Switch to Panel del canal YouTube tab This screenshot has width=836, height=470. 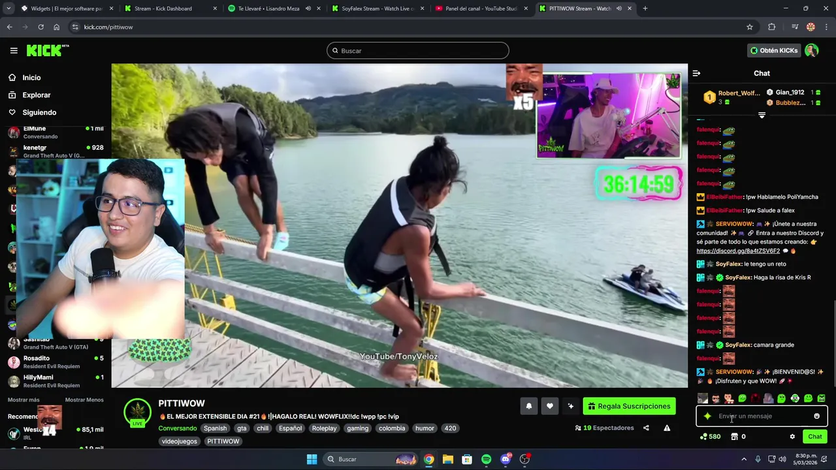coord(481,8)
